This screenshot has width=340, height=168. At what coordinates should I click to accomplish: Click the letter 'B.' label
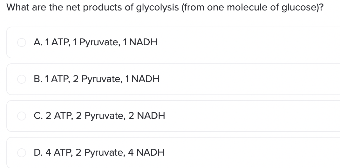click(x=38, y=79)
